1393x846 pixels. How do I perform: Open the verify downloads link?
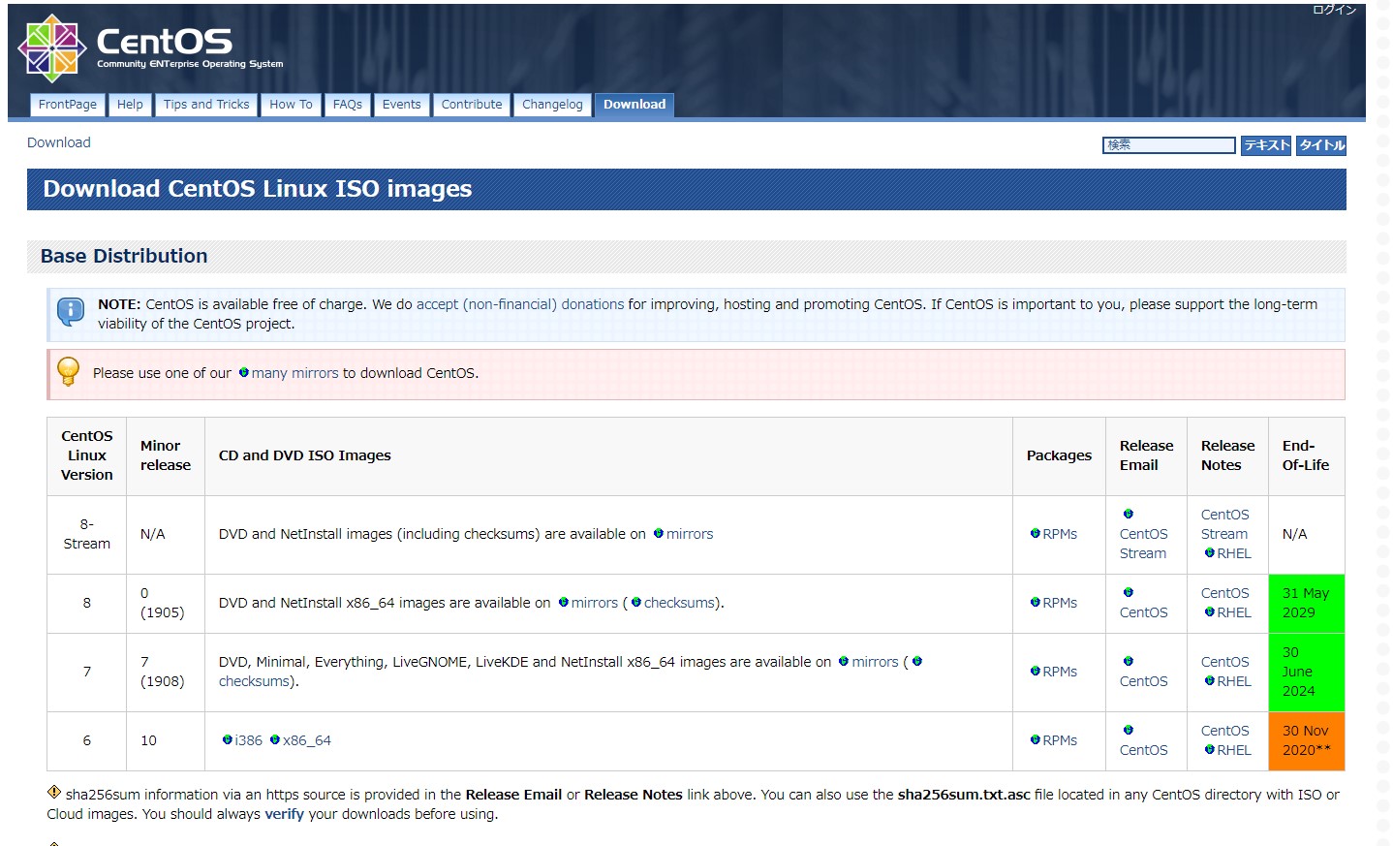pyautogui.click(x=285, y=814)
